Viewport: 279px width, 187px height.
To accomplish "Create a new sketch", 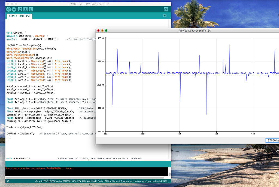I will 20,9.
